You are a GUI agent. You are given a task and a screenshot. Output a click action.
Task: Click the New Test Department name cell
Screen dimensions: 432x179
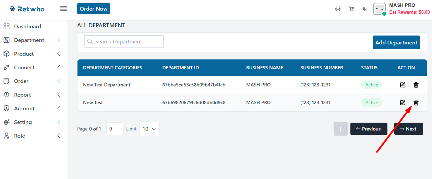pyautogui.click(x=107, y=85)
